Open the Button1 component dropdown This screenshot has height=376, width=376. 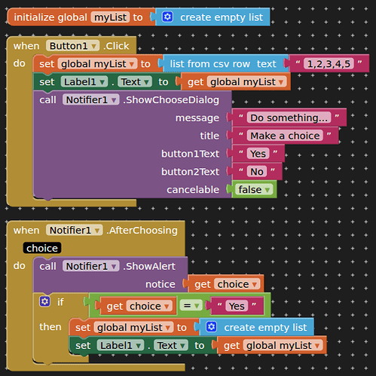tap(72, 46)
